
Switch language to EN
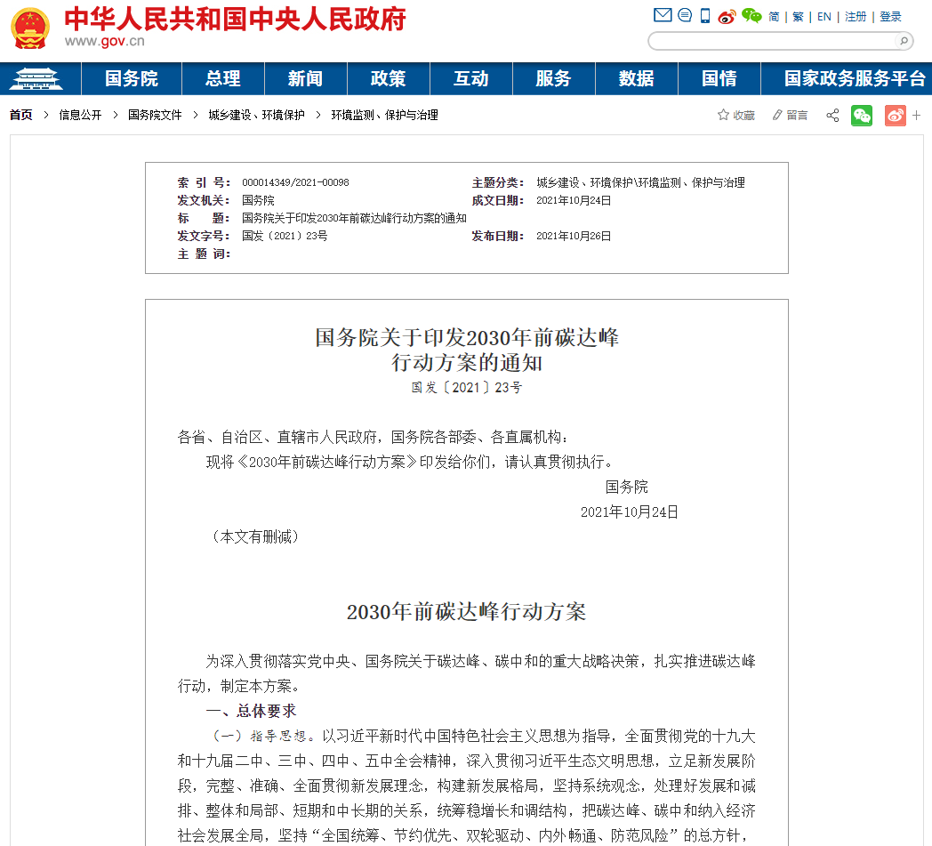click(x=824, y=16)
